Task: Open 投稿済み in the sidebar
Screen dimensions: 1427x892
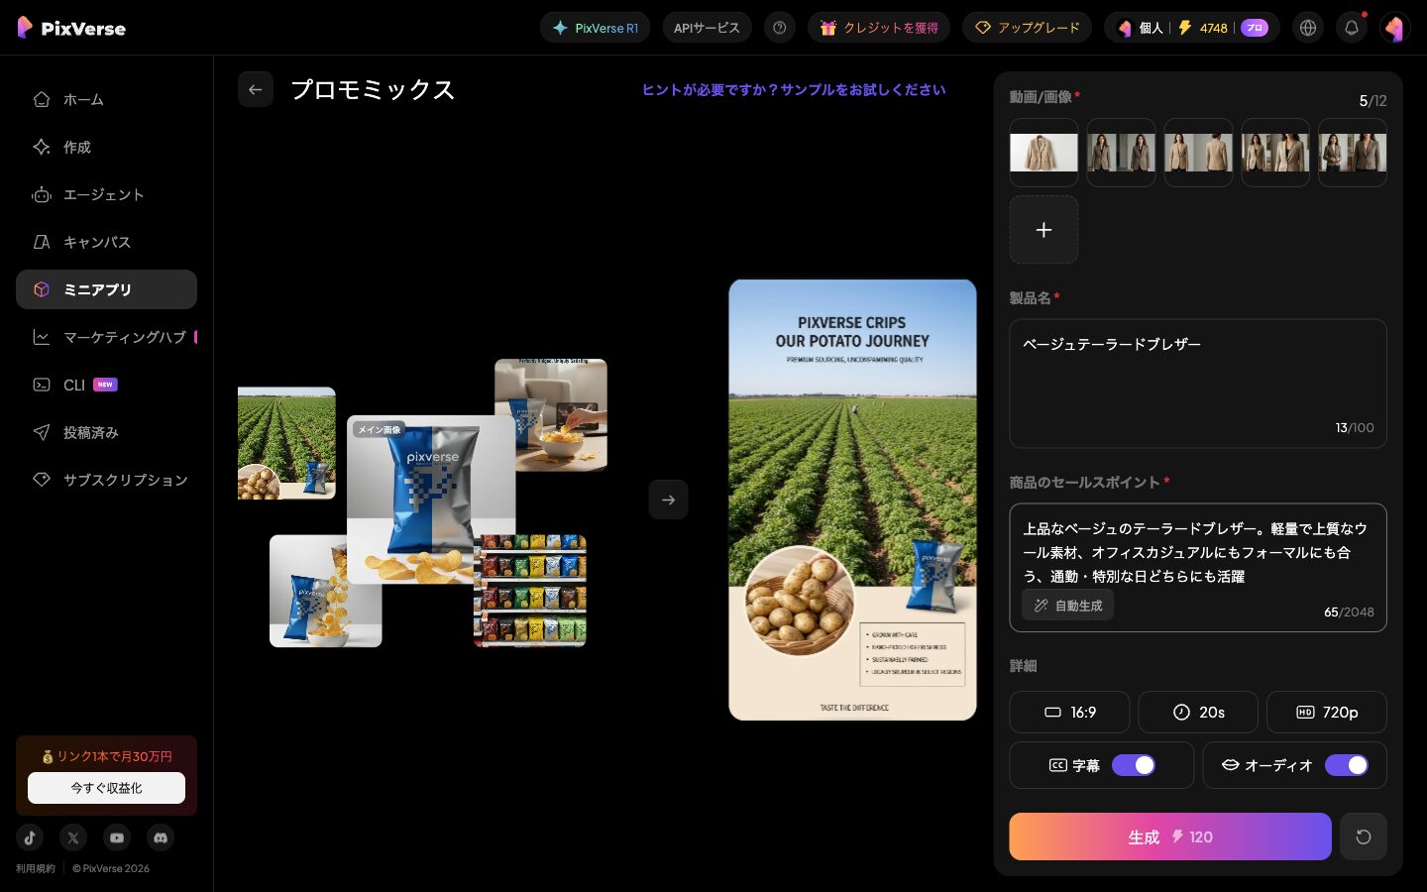Action: tap(106, 432)
